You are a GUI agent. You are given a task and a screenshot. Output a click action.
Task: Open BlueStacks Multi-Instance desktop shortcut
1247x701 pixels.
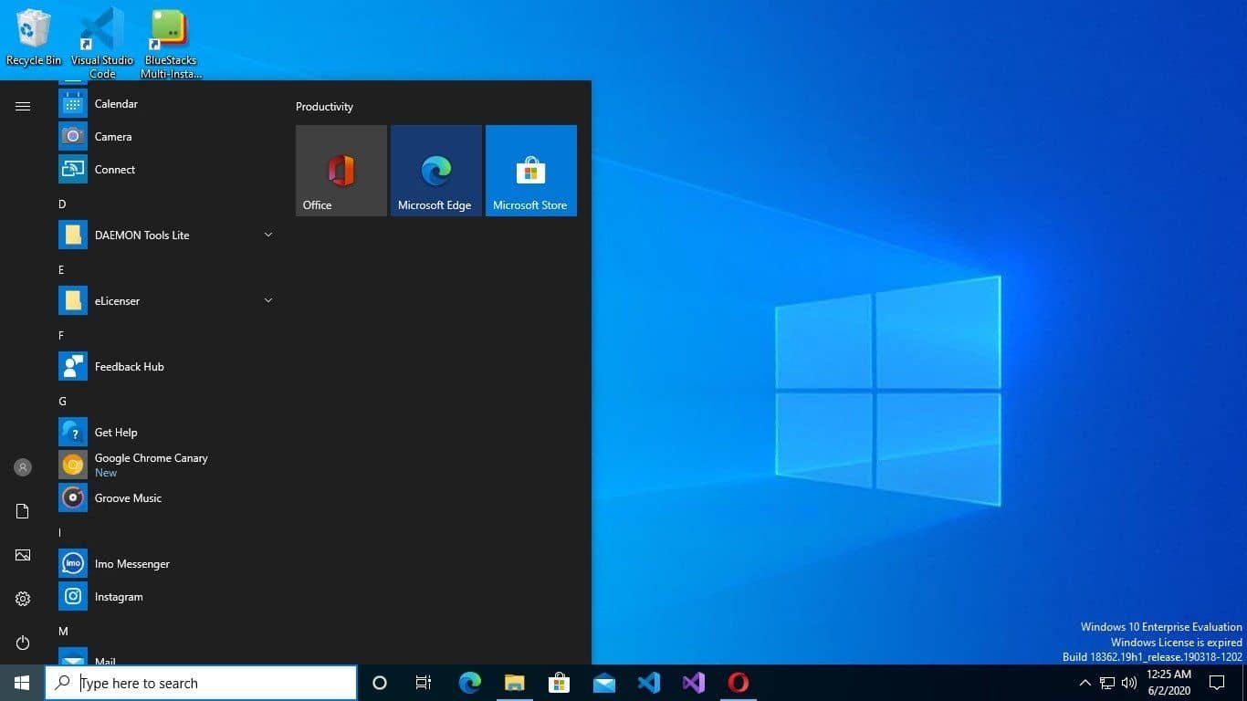pyautogui.click(x=171, y=42)
